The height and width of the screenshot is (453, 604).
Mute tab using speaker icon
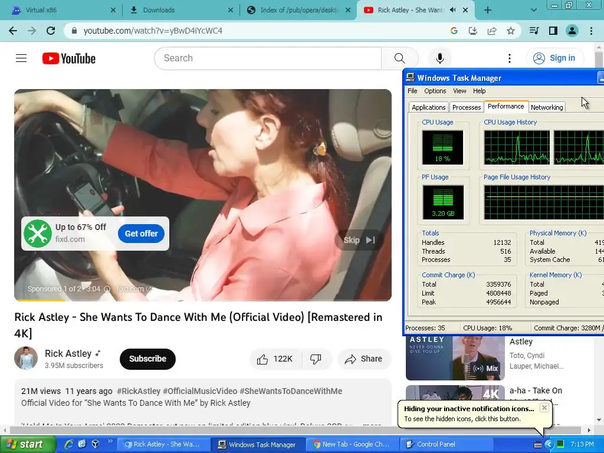coord(452,10)
